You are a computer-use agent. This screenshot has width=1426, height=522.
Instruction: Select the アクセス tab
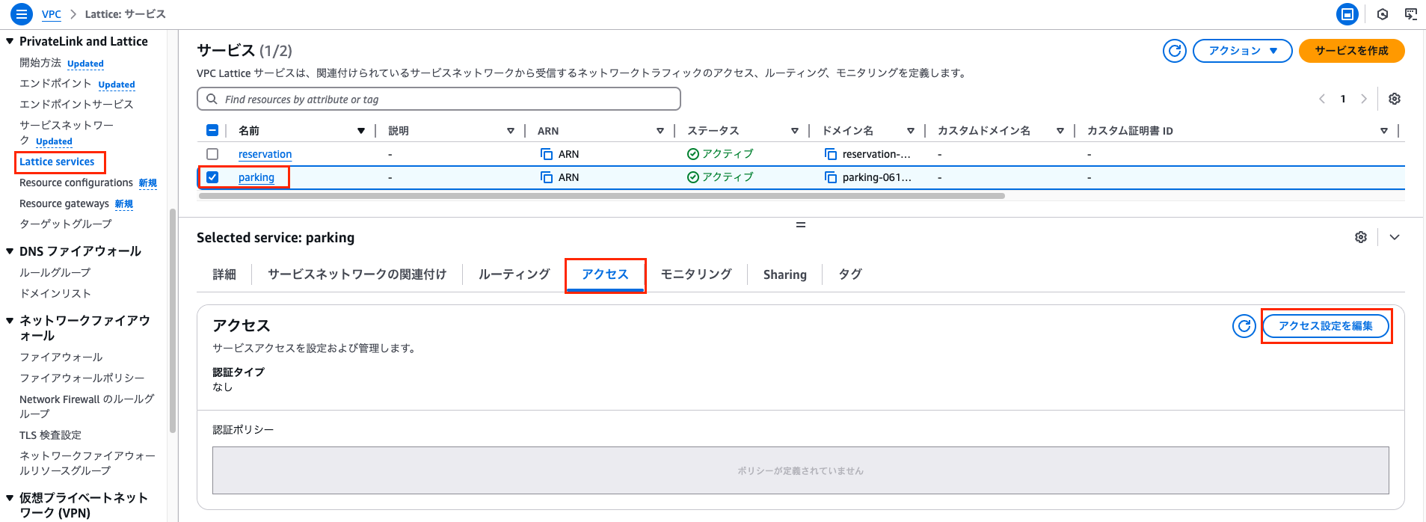(x=605, y=274)
